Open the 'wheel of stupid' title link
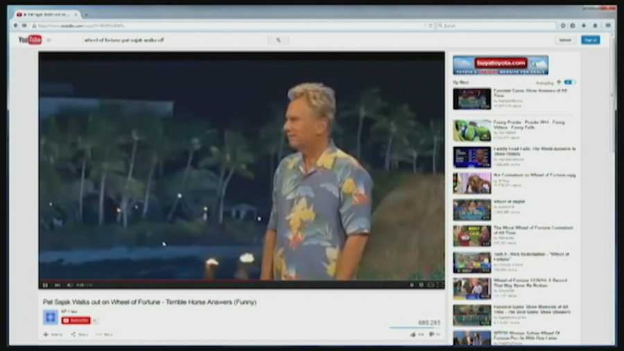624x351 pixels. [509, 202]
